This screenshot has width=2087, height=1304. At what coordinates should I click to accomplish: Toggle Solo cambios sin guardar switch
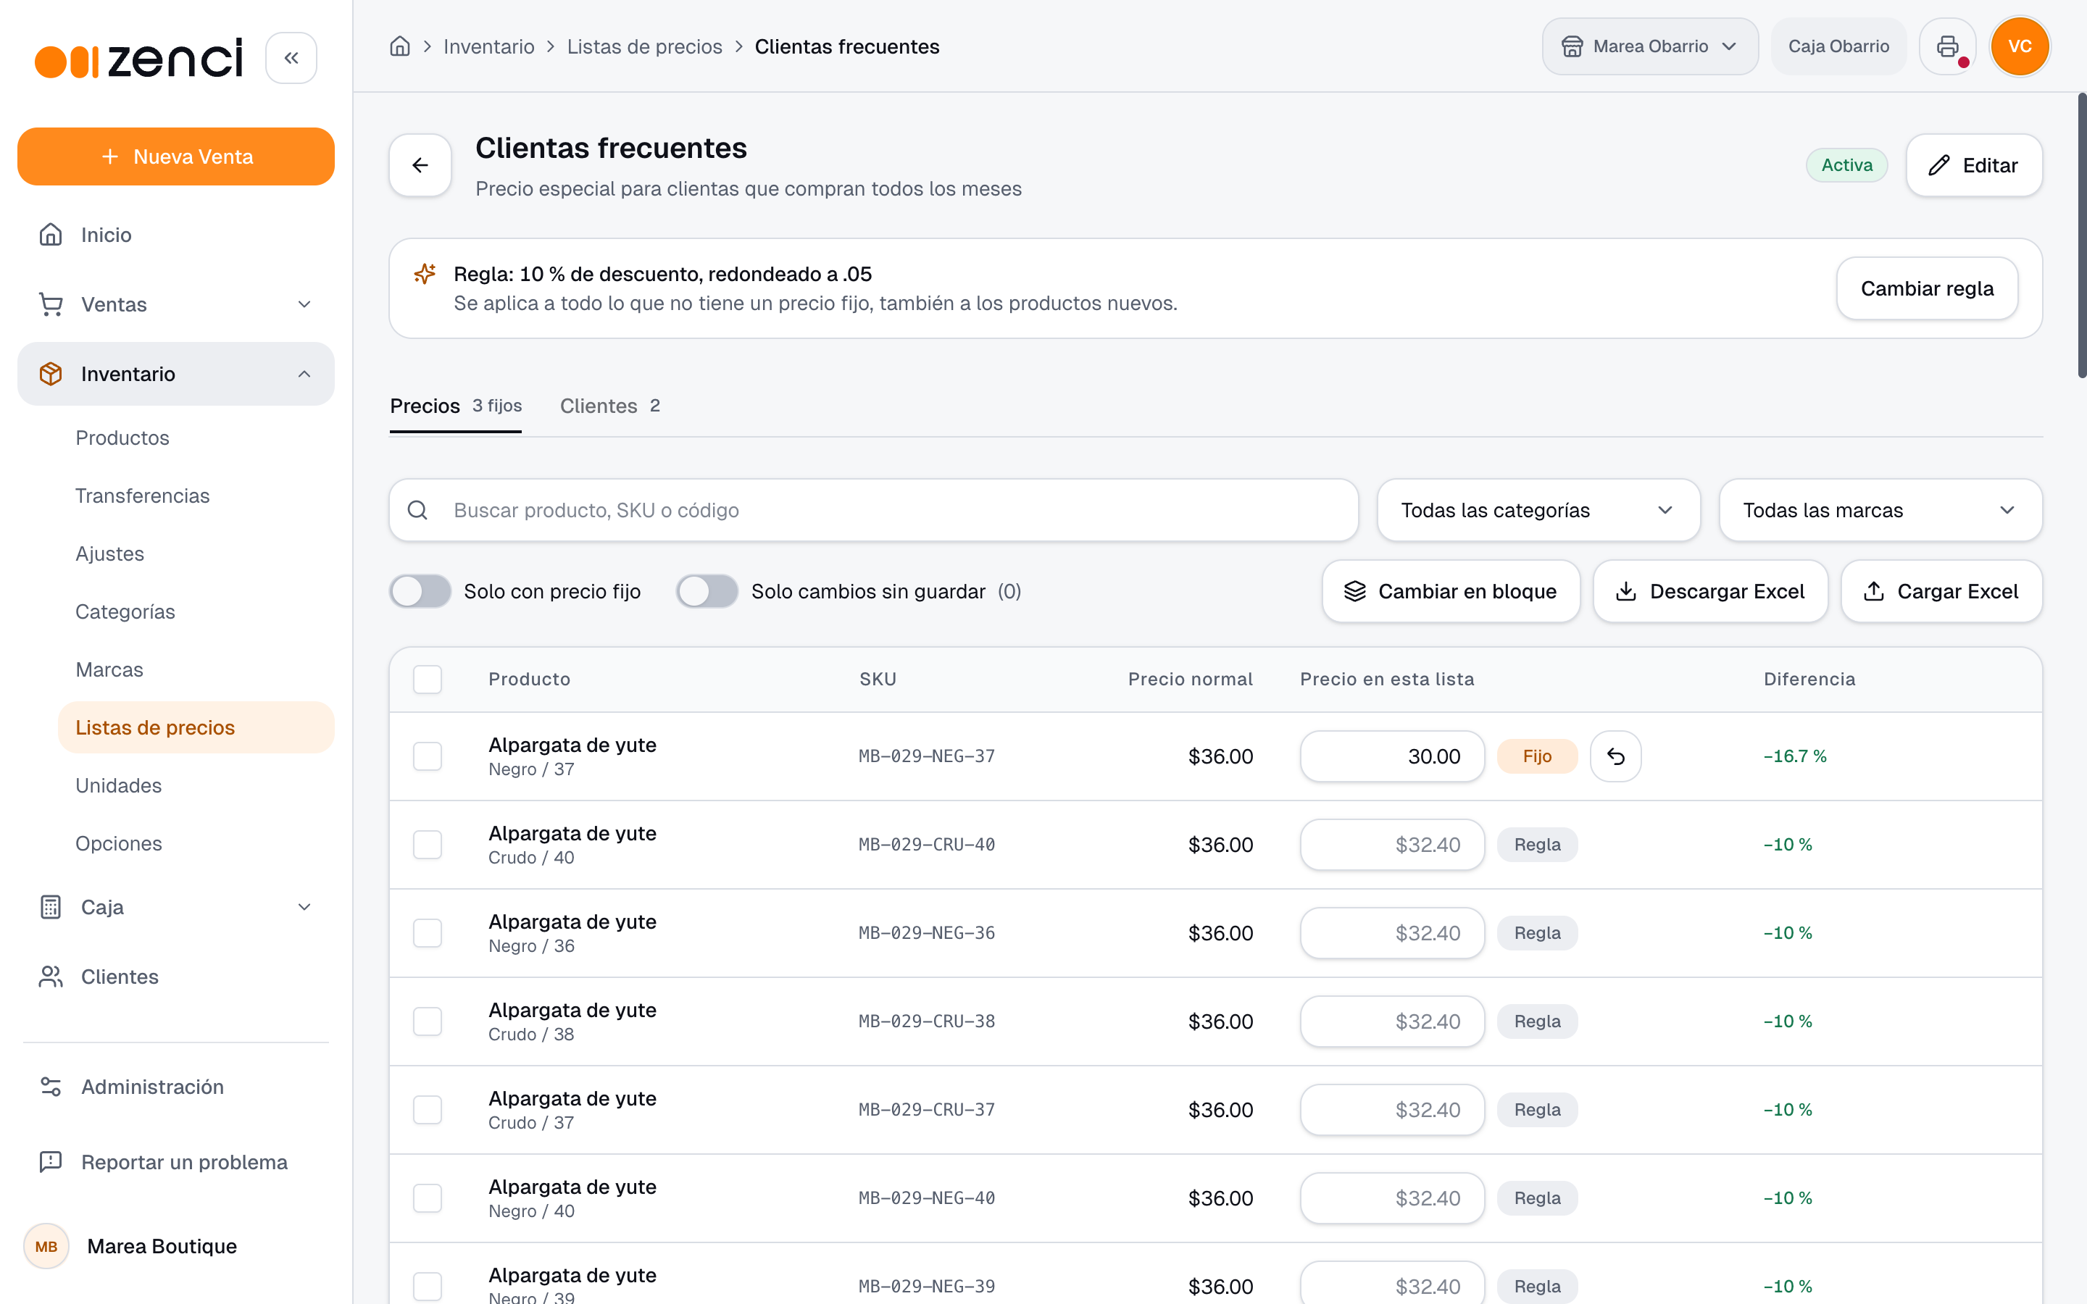point(707,592)
